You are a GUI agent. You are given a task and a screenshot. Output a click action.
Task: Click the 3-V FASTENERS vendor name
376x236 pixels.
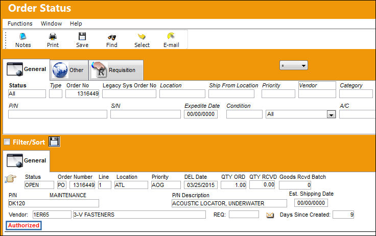[139, 215]
